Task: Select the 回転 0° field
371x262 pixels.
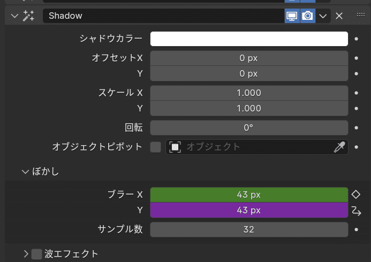Action: [249, 128]
